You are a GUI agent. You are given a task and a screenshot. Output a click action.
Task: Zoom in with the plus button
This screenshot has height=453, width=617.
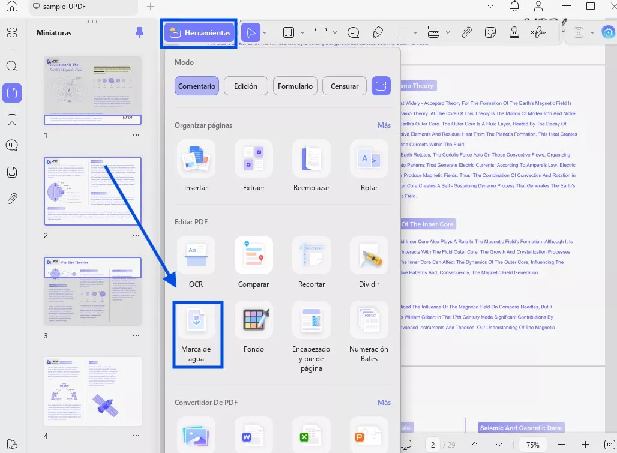[586, 445]
